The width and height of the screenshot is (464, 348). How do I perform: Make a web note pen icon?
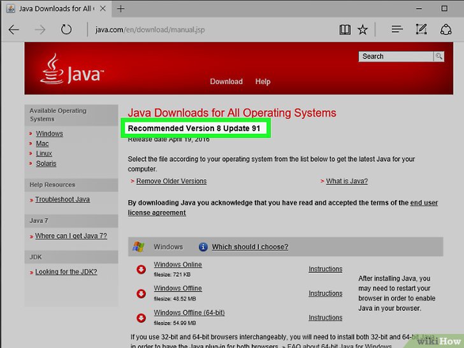pos(421,29)
